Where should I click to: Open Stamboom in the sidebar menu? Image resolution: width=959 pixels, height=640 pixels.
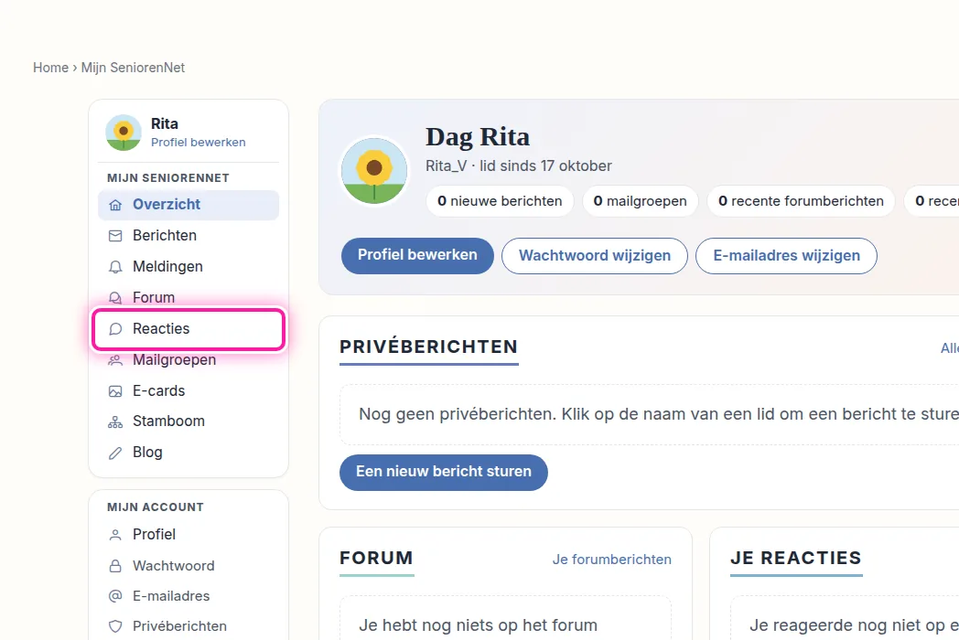point(189,421)
